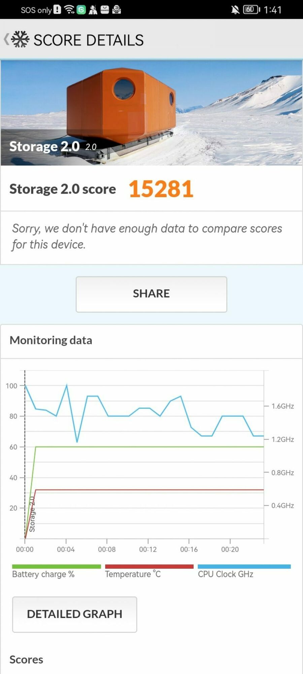
Task: Tap the Huawei notification icon
Action: (x=105, y=10)
